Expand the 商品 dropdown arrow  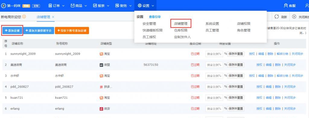pyautogui.click(x=86, y=6)
